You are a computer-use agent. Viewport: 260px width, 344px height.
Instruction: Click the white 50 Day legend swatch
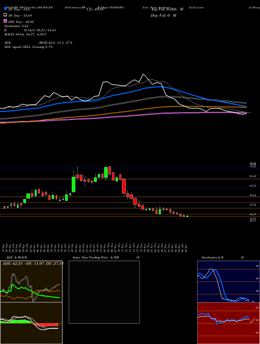pos(6,15)
